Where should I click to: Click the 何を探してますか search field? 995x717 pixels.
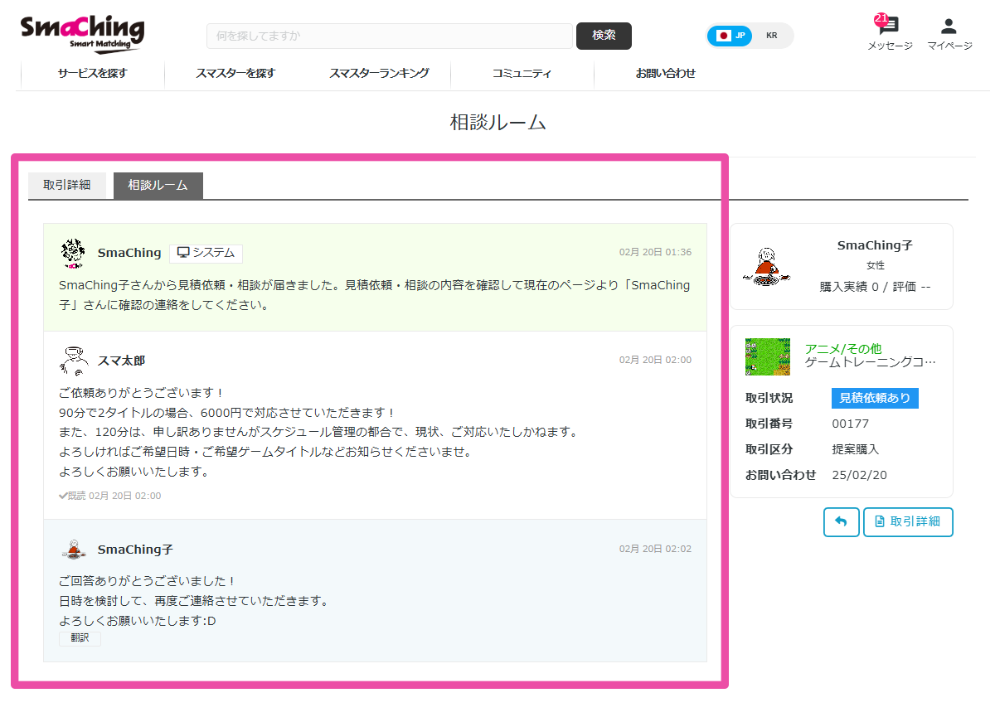point(390,36)
